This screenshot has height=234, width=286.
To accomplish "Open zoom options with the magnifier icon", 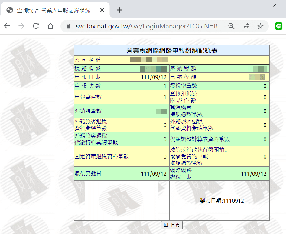I will [x=231, y=26].
